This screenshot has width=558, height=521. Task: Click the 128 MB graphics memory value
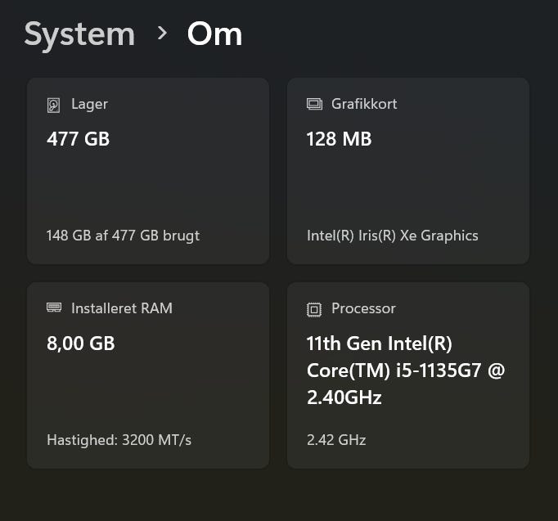pyautogui.click(x=339, y=139)
